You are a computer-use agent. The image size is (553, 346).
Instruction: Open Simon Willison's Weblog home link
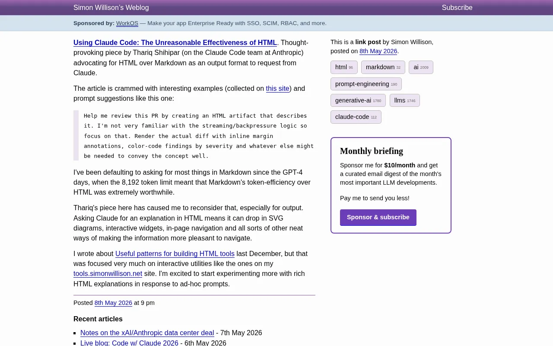pos(111,7)
